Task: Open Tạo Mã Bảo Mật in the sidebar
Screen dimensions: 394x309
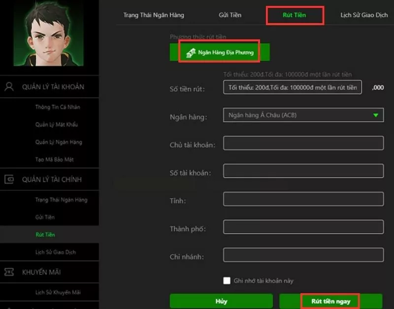Action: [x=55, y=159]
